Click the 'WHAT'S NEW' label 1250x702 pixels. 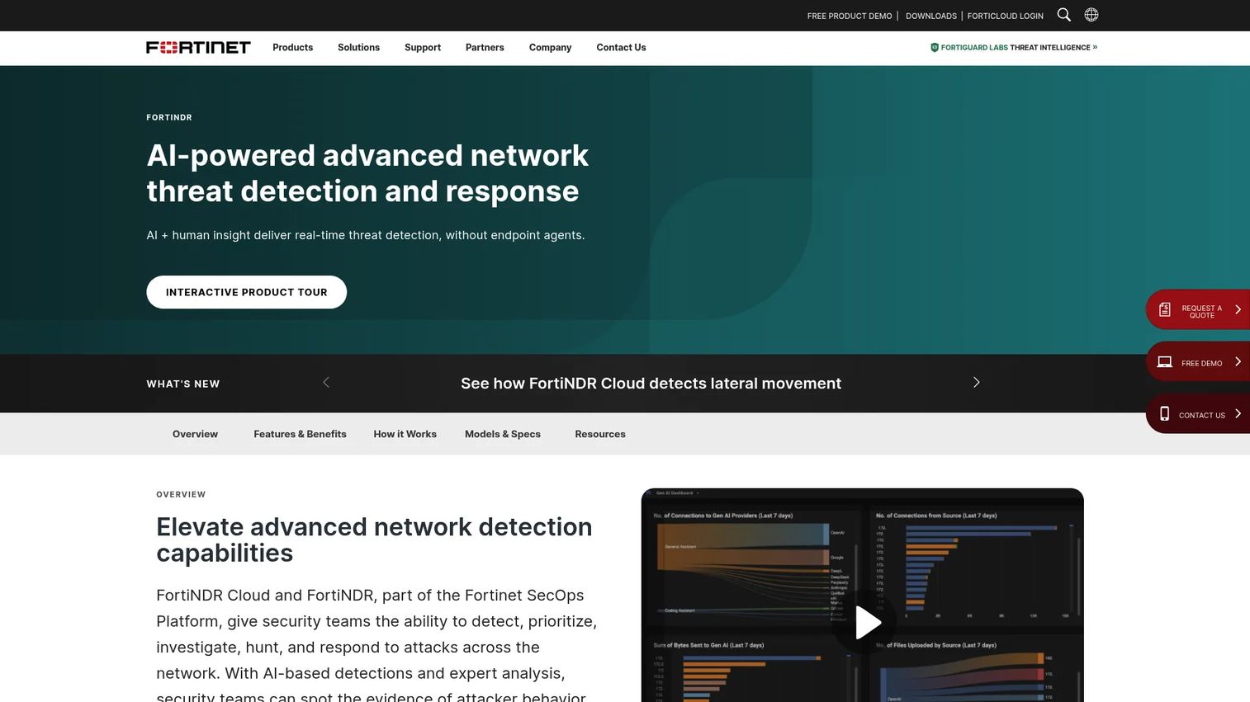(x=183, y=384)
